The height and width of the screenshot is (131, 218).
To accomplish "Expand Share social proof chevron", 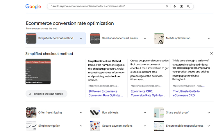I will 209,113.
